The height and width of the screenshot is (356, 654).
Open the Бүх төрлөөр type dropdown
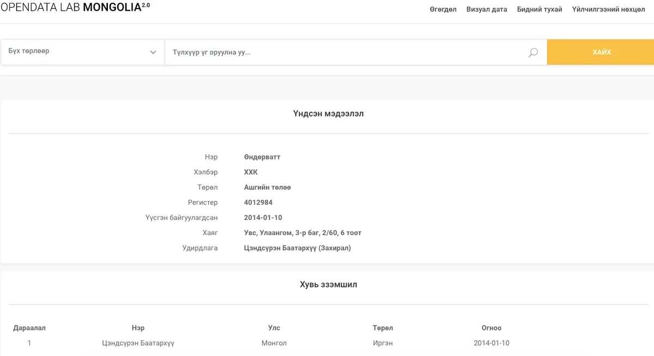tap(82, 52)
